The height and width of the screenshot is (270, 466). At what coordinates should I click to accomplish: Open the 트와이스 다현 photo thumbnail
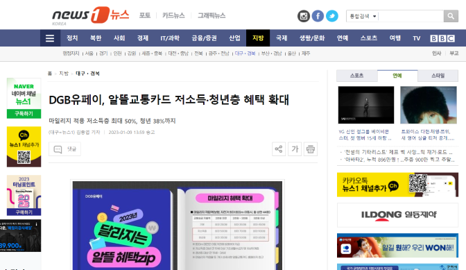pyautogui.click(x=429, y=105)
